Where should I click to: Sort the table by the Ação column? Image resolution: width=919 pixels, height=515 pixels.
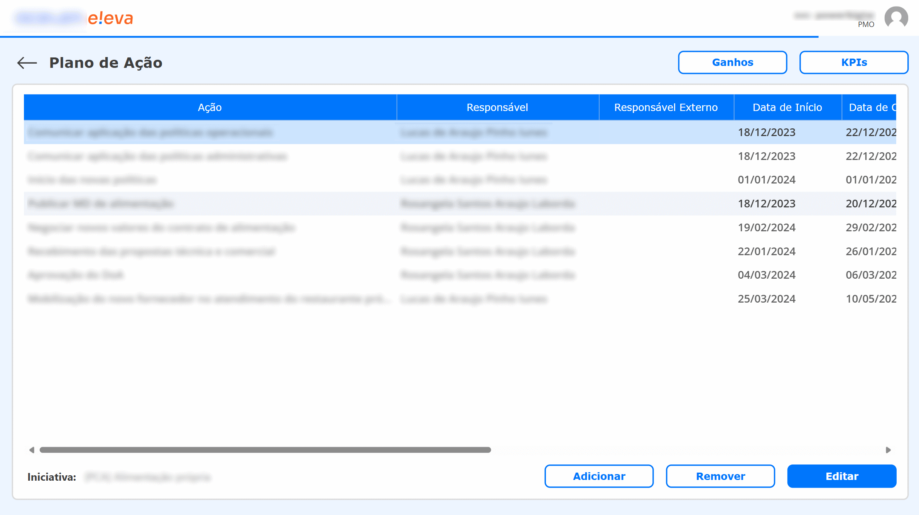click(210, 107)
